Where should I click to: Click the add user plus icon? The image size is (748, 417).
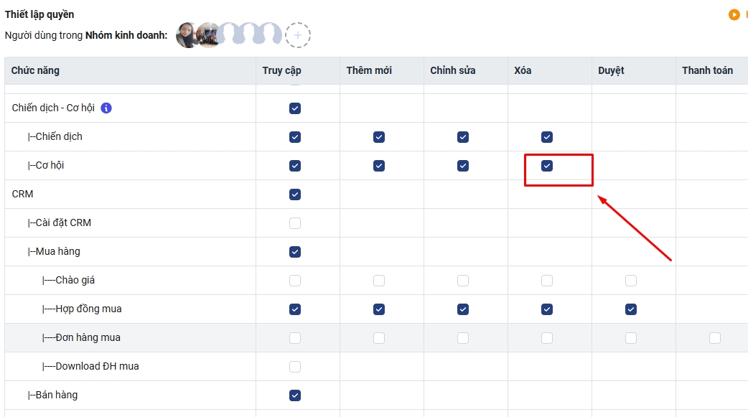(298, 35)
